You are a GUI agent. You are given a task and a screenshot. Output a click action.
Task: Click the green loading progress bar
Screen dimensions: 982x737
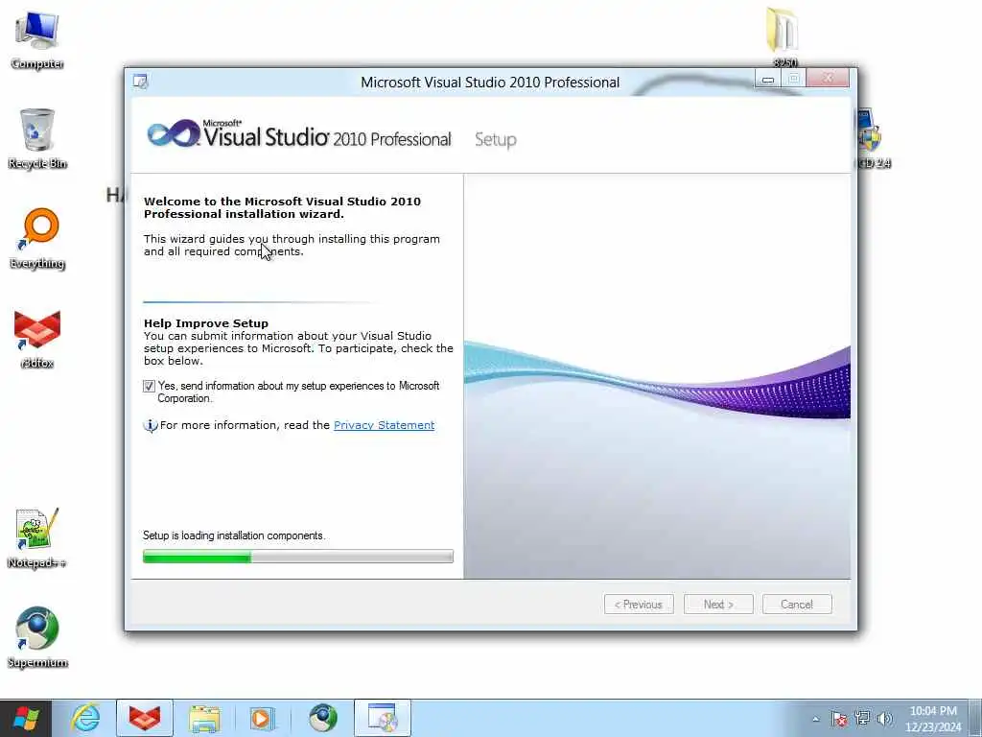click(298, 556)
